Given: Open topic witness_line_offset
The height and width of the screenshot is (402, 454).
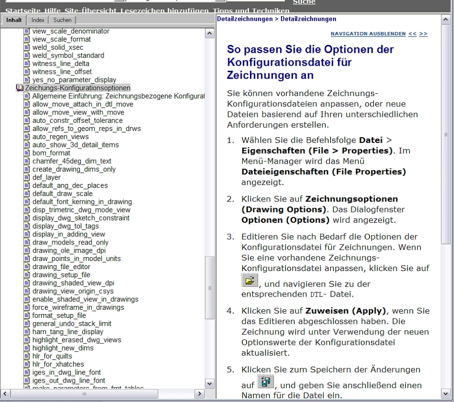Looking at the screenshot, I should pyautogui.click(x=62, y=71).
